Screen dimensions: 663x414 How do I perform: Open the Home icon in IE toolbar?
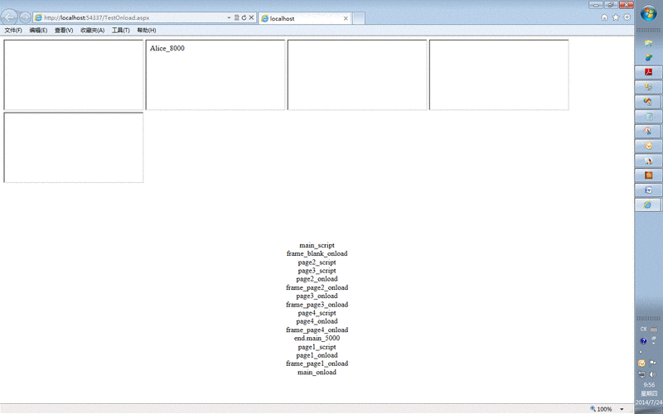[x=604, y=17]
